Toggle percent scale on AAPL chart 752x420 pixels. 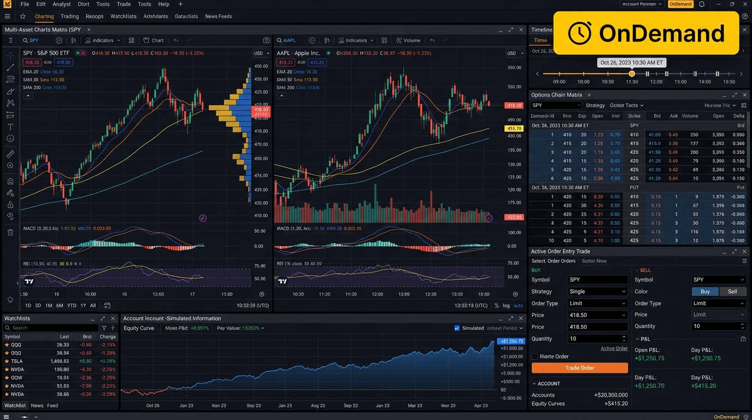(497, 306)
